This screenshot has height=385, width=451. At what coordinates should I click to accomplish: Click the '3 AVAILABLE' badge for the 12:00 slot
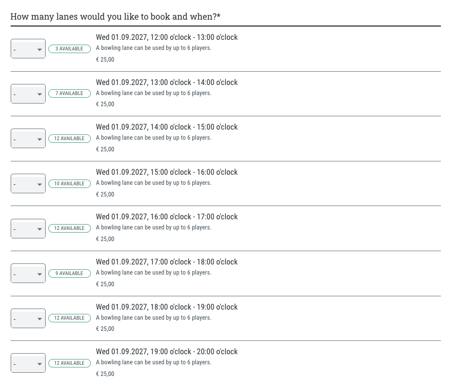coord(69,48)
